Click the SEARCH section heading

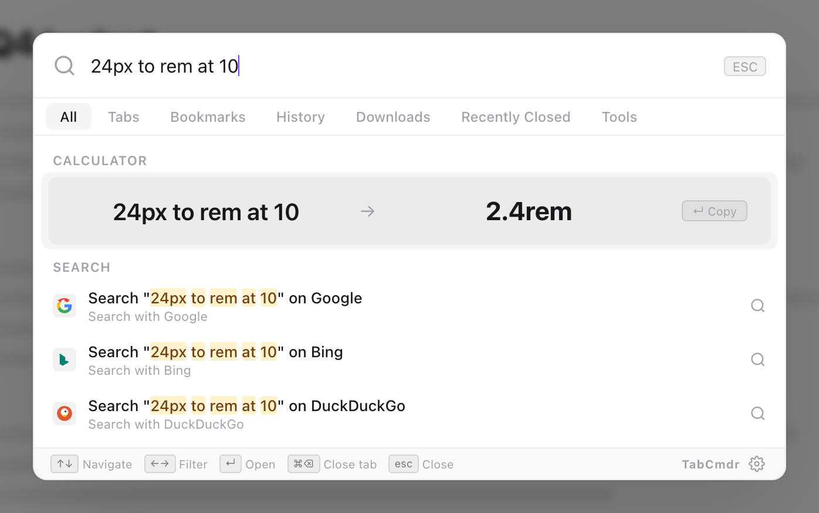[x=82, y=267]
